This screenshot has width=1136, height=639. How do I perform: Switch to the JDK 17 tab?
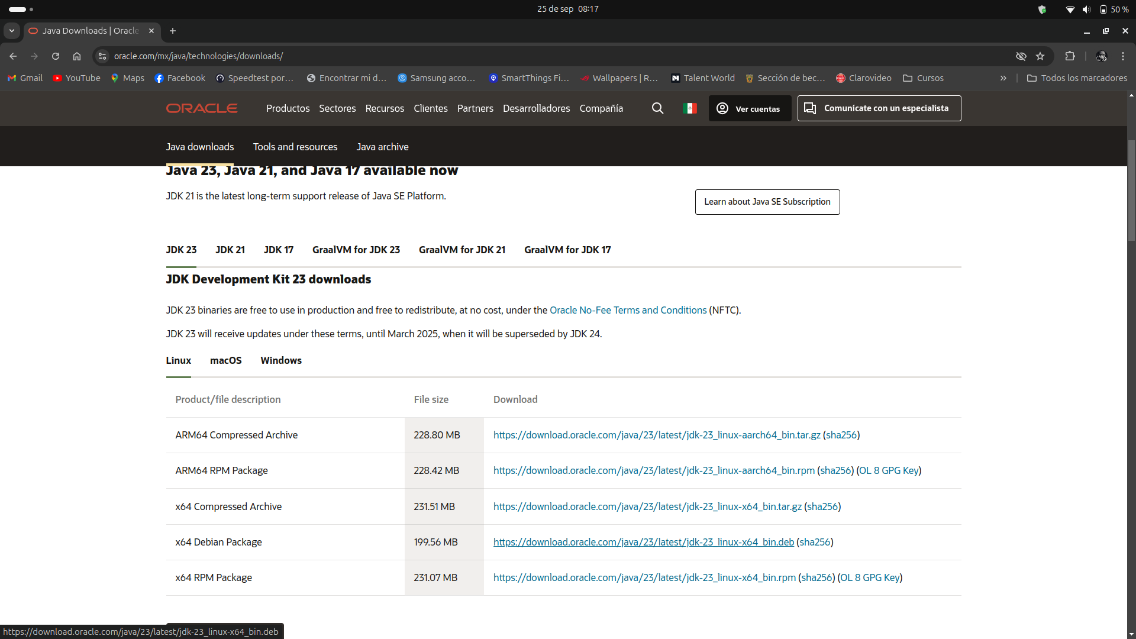(279, 250)
